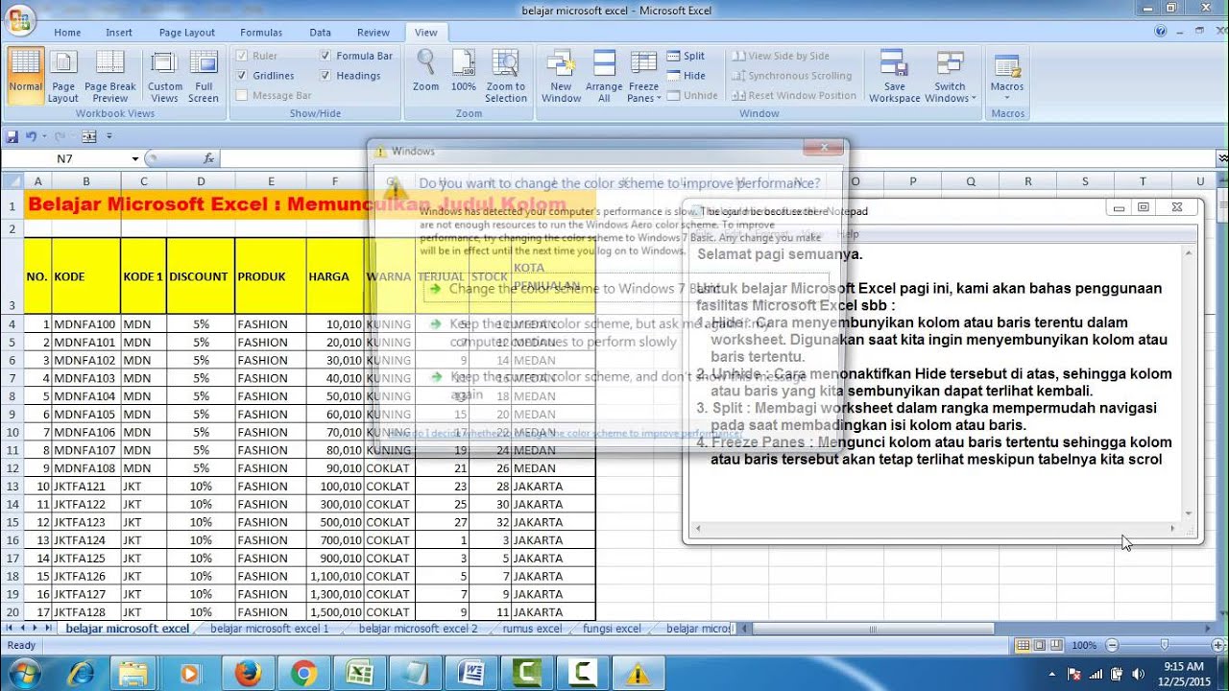Click zoom in plus button
This screenshot has height=691, width=1229.
tap(1216, 646)
